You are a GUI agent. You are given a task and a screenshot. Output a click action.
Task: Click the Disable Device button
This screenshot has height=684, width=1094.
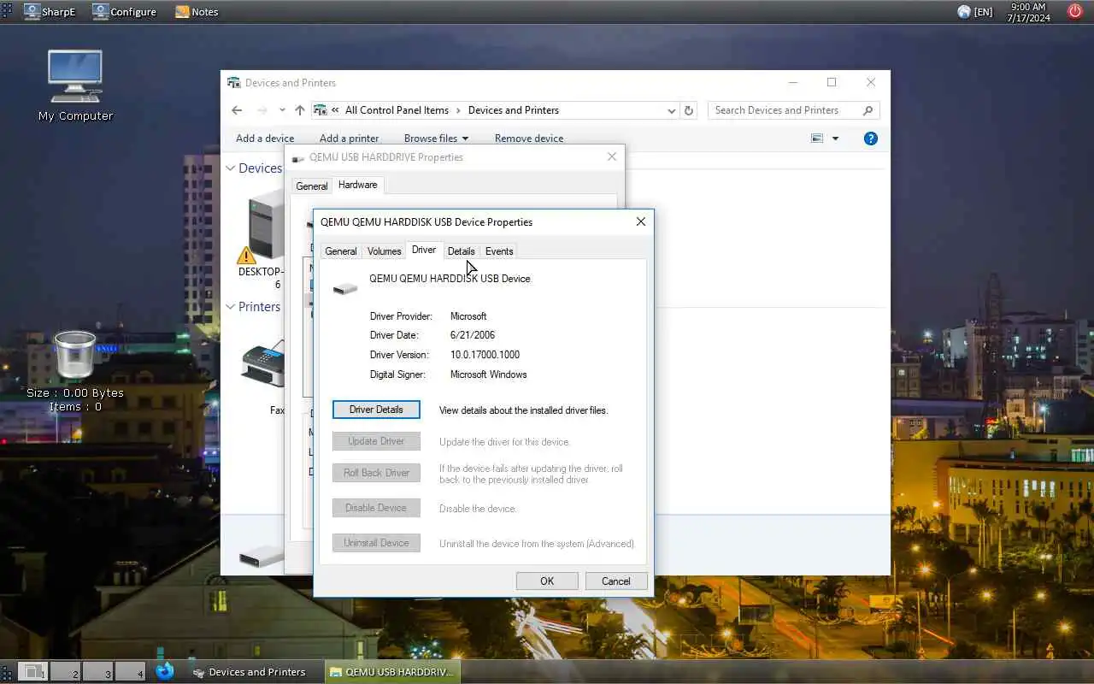click(376, 508)
